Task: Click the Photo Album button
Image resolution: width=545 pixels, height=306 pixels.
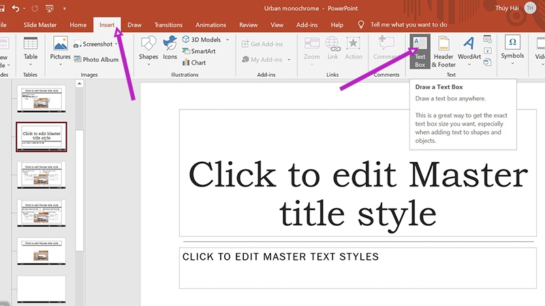Action: coord(96,59)
